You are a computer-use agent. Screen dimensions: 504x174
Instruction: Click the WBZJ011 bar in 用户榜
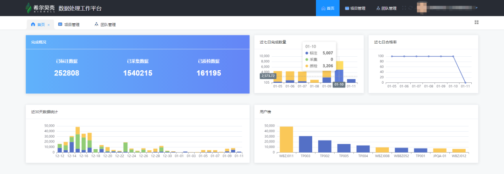(x=286, y=140)
